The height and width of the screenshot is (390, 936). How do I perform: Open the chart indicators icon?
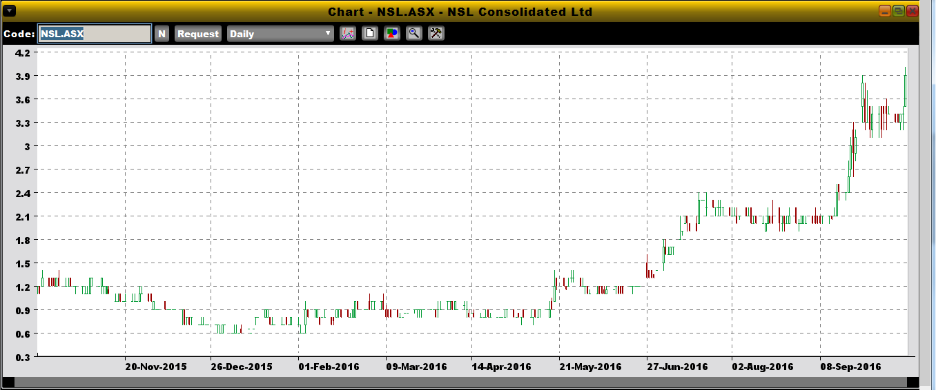pos(348,33)
